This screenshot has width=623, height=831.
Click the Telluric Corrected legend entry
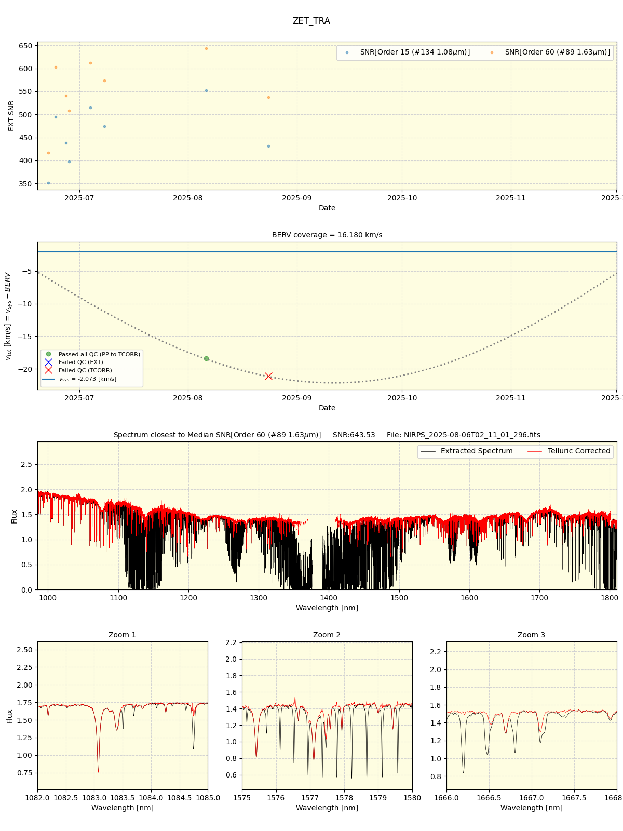tap(568, 451)
